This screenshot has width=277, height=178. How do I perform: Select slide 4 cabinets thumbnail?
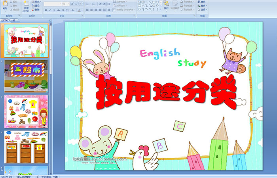(26, 147)
